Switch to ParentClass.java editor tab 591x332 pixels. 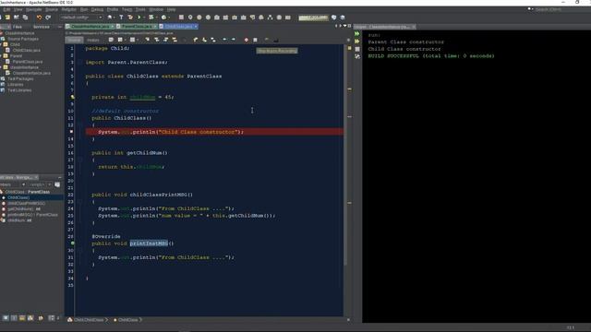pos(136,27)
